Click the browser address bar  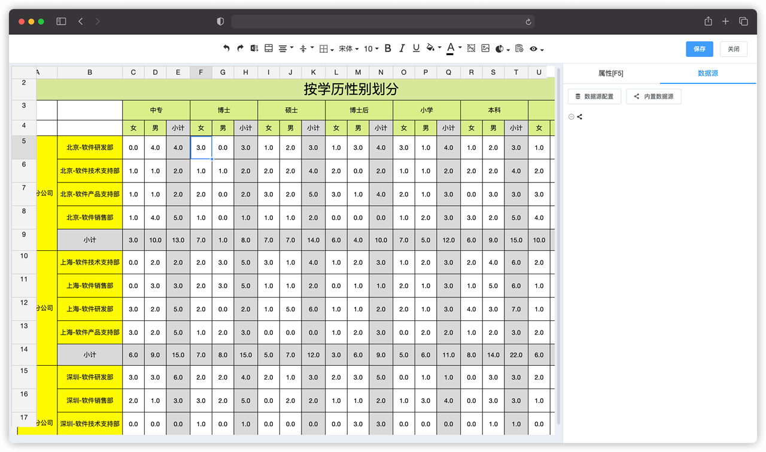(x=383, y=22)
